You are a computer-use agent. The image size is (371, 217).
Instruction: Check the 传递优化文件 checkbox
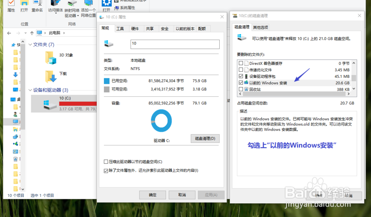[241, 70]
